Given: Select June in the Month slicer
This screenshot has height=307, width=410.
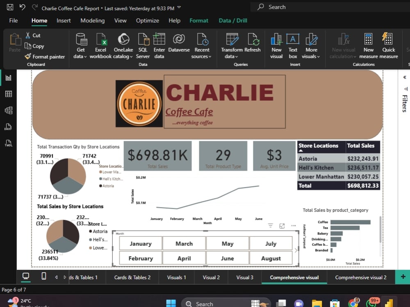Looking at the screenshot, I should [228, 258].
